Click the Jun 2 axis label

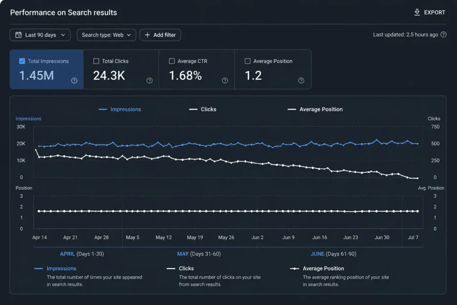258,238
